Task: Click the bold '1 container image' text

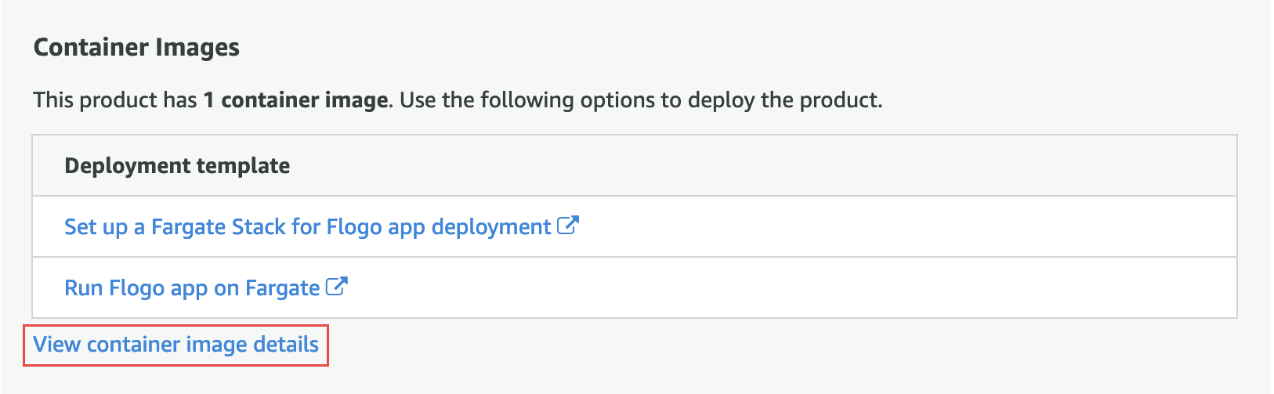Action: (295, 100)
